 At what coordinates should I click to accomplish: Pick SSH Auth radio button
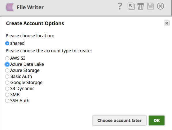7,101
